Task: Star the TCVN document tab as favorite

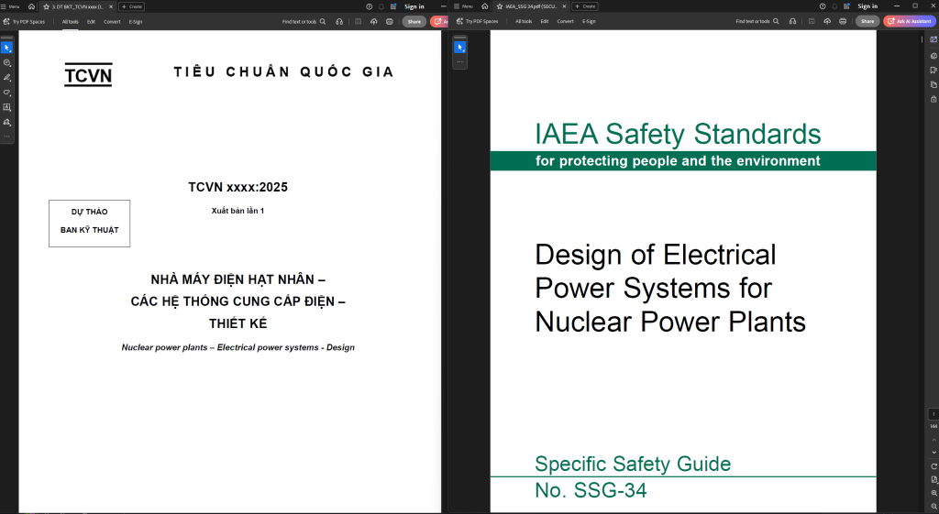Action: click(x=46, y=6)
